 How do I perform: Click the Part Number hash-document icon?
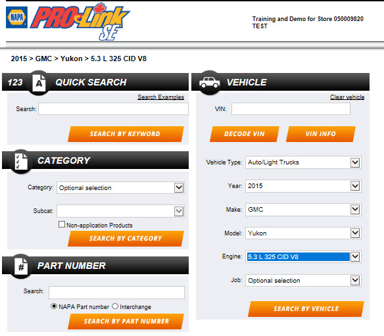pos(21,266)
